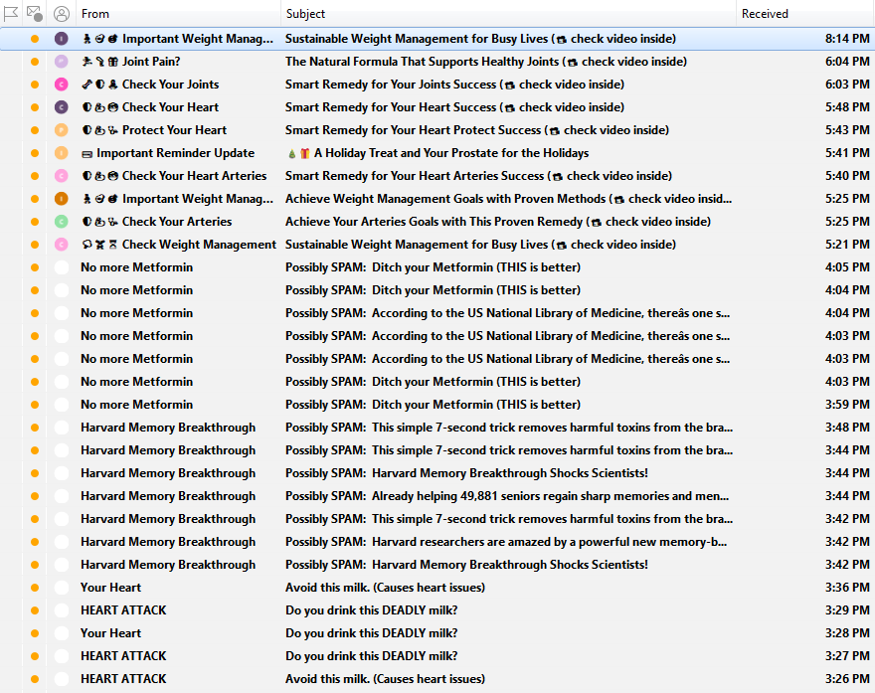Toggle unread dot on 8:14 PM email
The height and width of the screenshot is (693, 875).
[35, 39]
